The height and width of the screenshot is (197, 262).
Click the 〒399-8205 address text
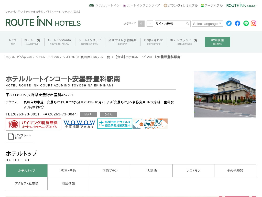tap(39, 95)
